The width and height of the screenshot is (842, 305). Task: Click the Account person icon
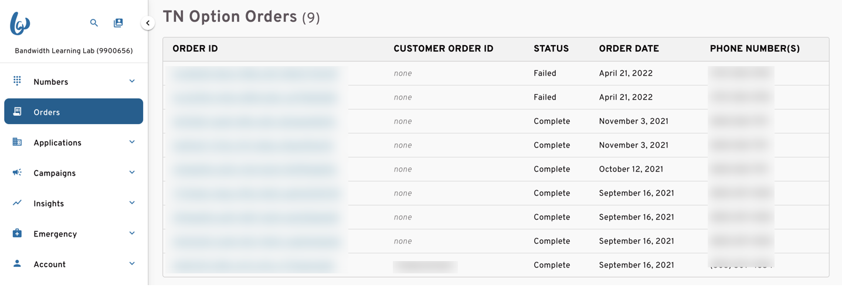(x=17, y=263)
